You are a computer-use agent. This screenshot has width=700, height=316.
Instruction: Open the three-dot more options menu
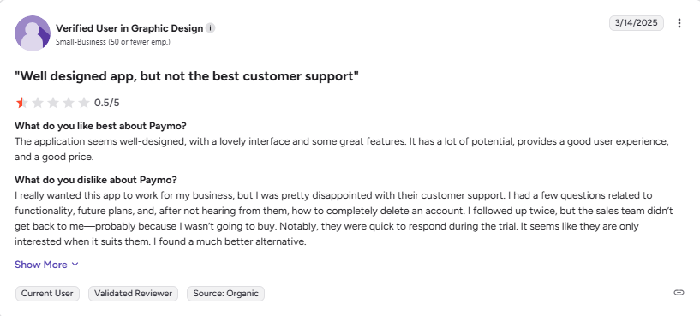[679, 23]
